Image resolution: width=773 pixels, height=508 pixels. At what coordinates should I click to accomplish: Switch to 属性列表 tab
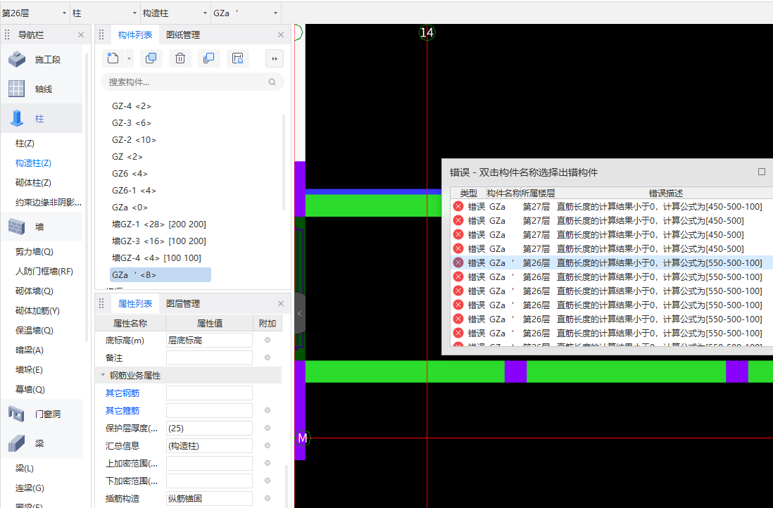tap(135, 303)
